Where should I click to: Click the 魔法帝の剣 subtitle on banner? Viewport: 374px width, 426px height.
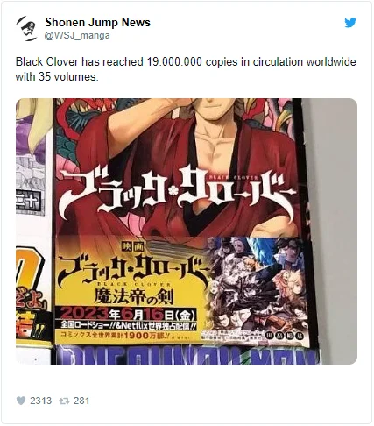pyautogui.click(x=133, y=297)
